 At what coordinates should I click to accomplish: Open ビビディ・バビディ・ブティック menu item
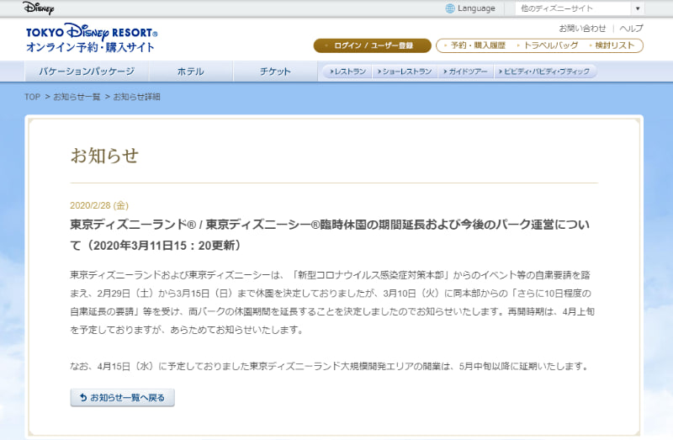tap(544, 72)
